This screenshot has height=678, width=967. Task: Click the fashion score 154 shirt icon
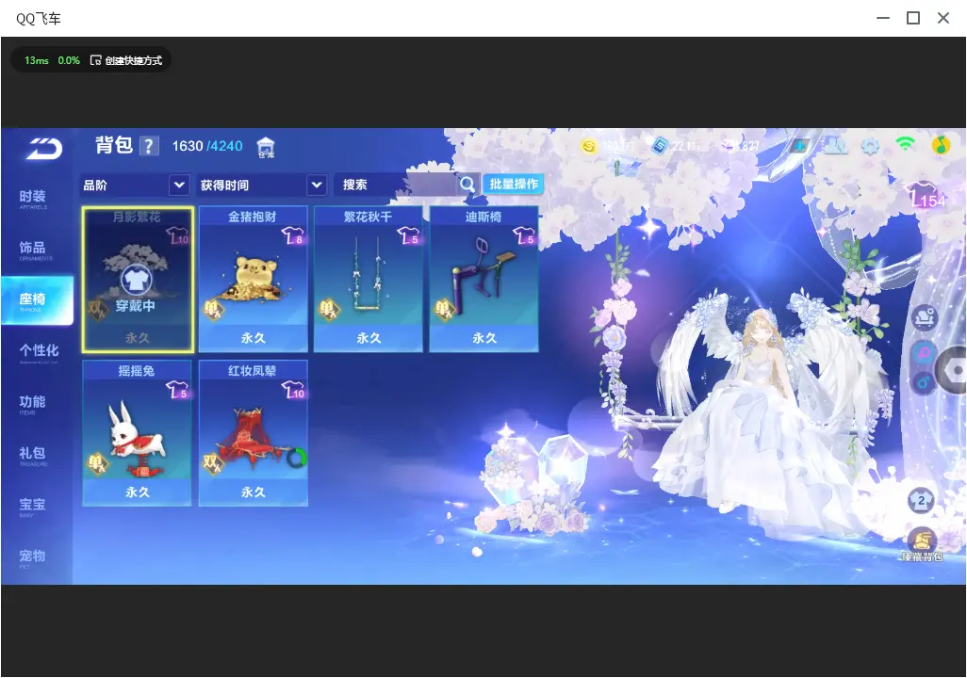point(926,195)
